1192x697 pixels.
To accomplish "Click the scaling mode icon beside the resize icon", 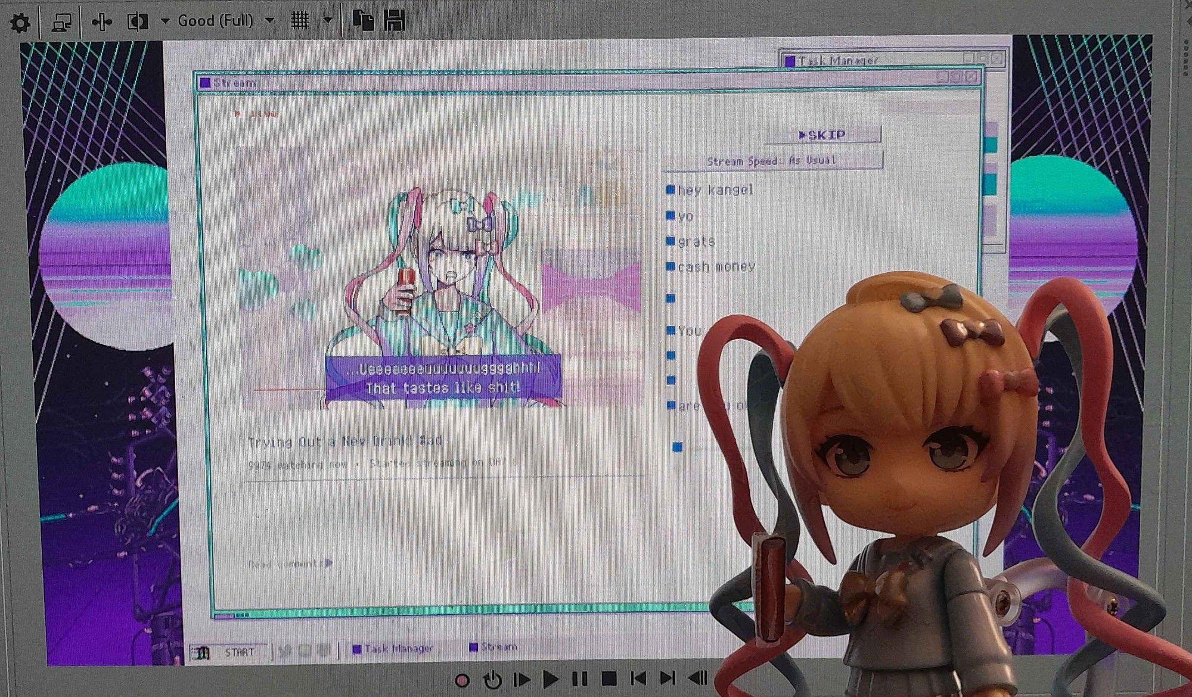I will click(x=138, y=22).
